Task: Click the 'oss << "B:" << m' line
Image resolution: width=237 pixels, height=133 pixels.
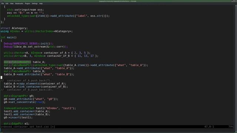Action: (25, 13)
